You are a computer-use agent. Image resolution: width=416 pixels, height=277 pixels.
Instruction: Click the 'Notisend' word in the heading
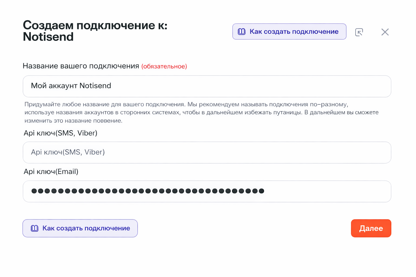click(x=48, y=37)
